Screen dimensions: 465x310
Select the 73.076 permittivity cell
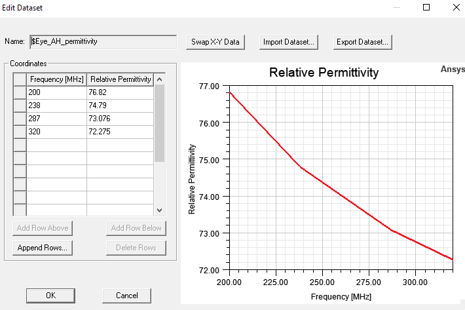[x=120, y=119]
